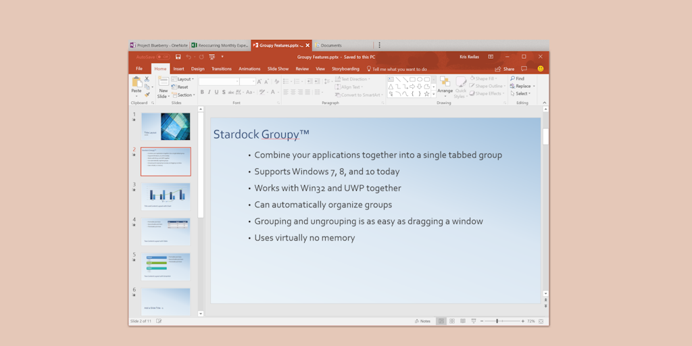This screenshot has width=692, height=346.
Task: Switch to Project Blueberry OneNote window tab
Action: point(159,45)
